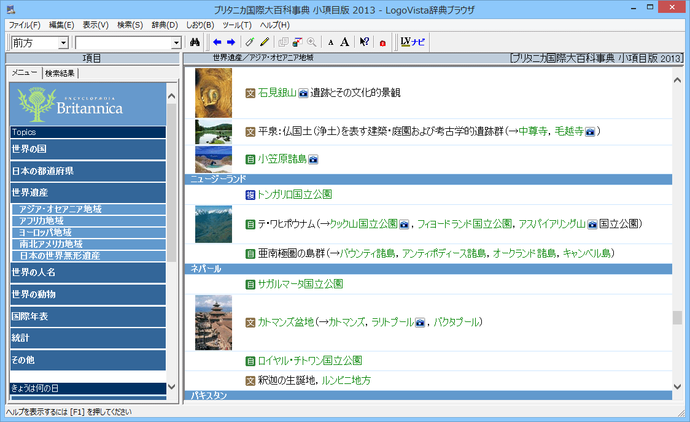Open the しおり(B) bookmark menu

(x=200, y=25)
